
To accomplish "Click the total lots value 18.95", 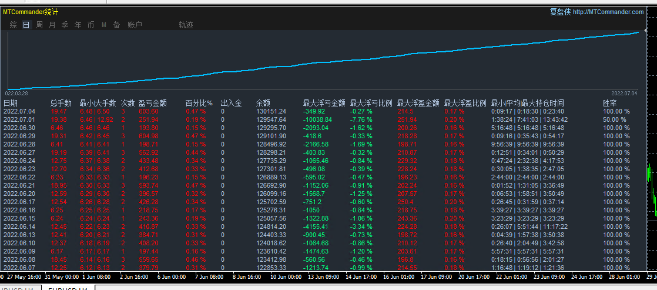I will pos(59,185).
